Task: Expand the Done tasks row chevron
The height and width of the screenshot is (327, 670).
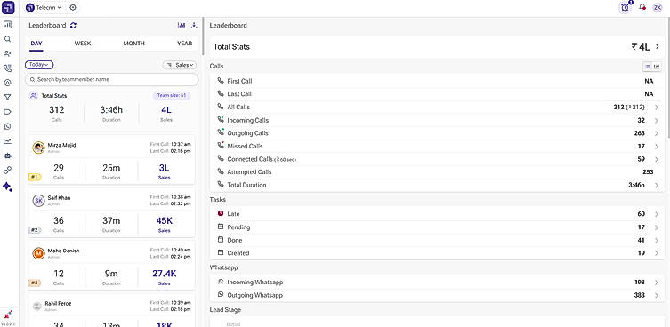Action: (656, 240)
